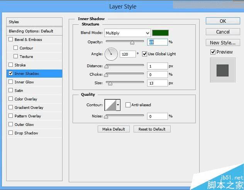Screen dimensions: 244x190
Task: Click Reset to Default button
Action: coord(152,129)
